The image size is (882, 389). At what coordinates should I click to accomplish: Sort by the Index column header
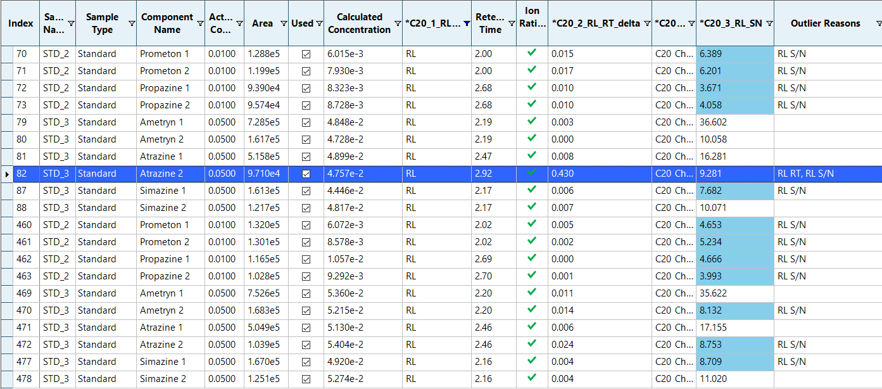pos(21,23)
